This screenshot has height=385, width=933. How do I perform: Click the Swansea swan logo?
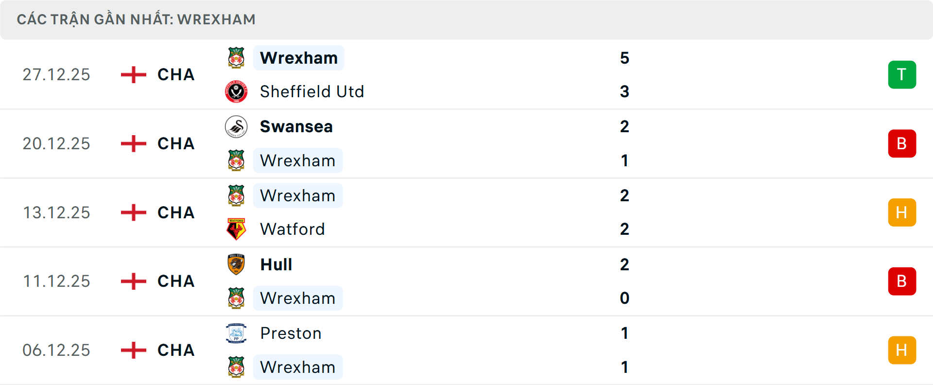pyautogui.click(x=237, y=126)
